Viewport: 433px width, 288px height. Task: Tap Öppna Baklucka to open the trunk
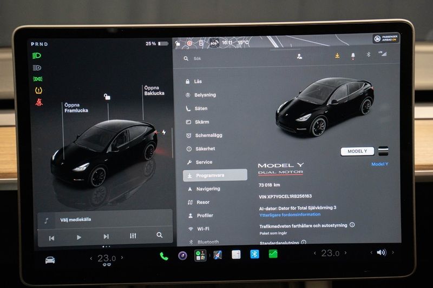[154, 90]
